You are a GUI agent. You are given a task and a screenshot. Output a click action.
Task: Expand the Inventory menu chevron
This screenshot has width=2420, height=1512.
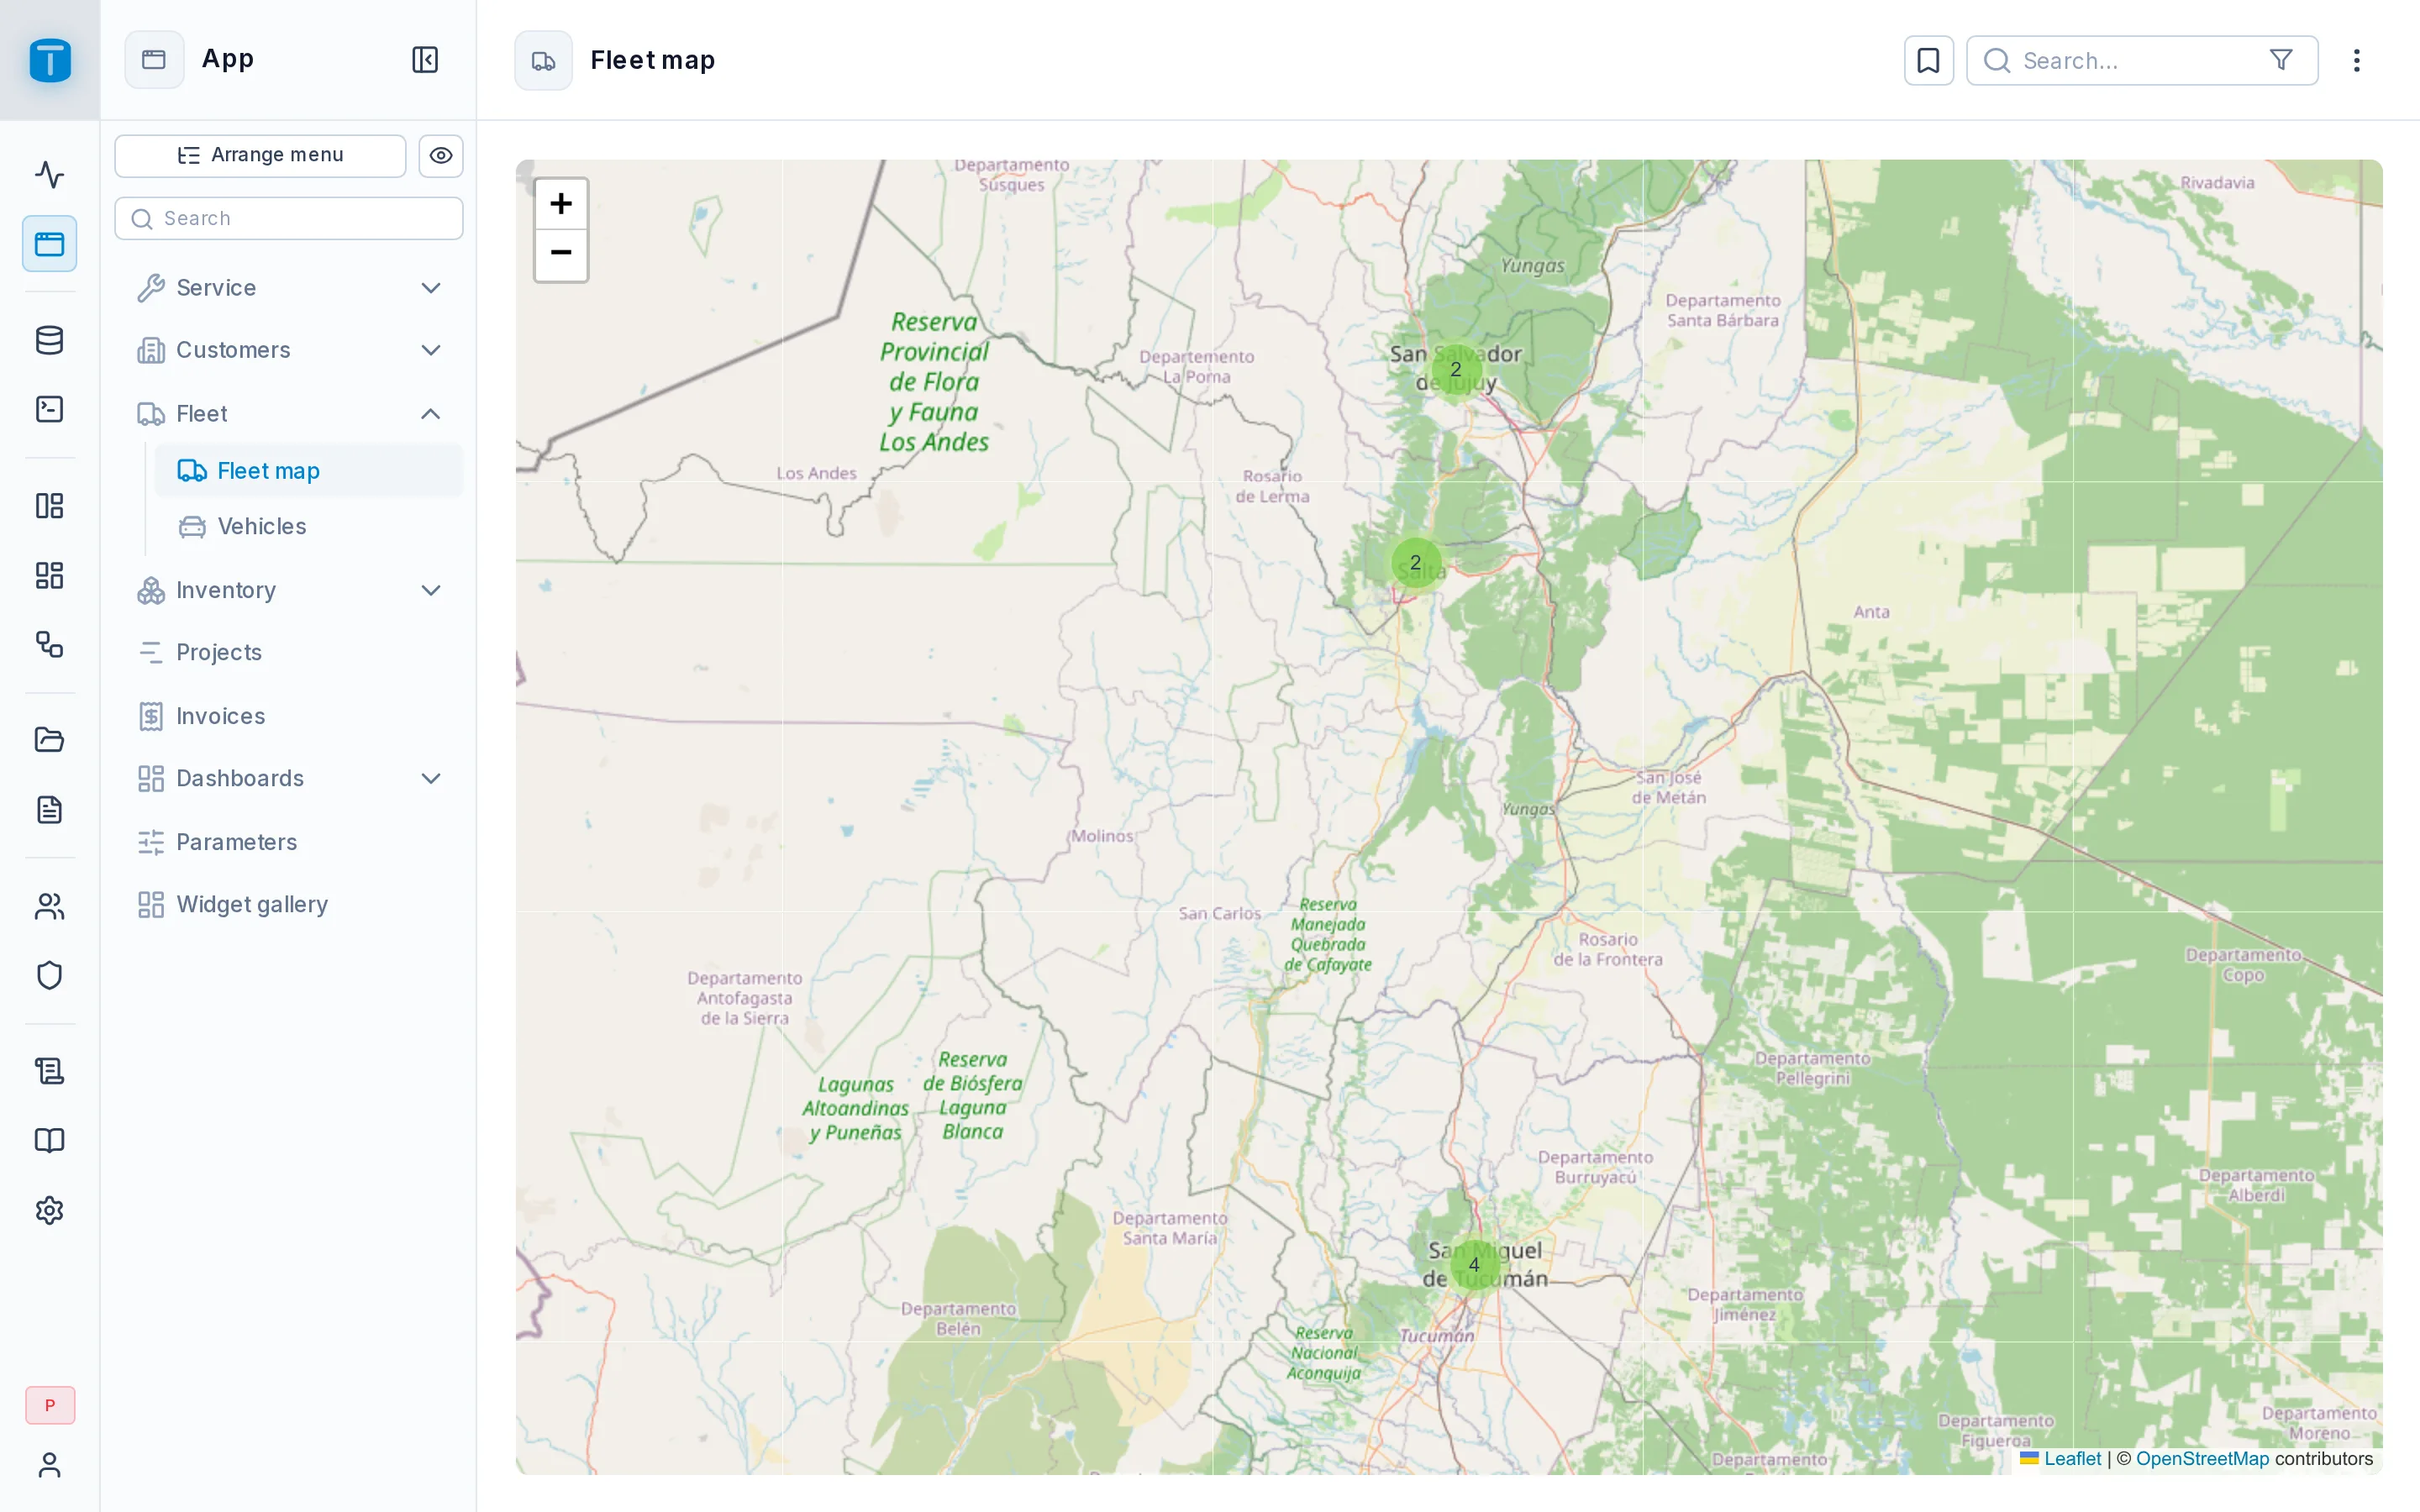point(431,590)
